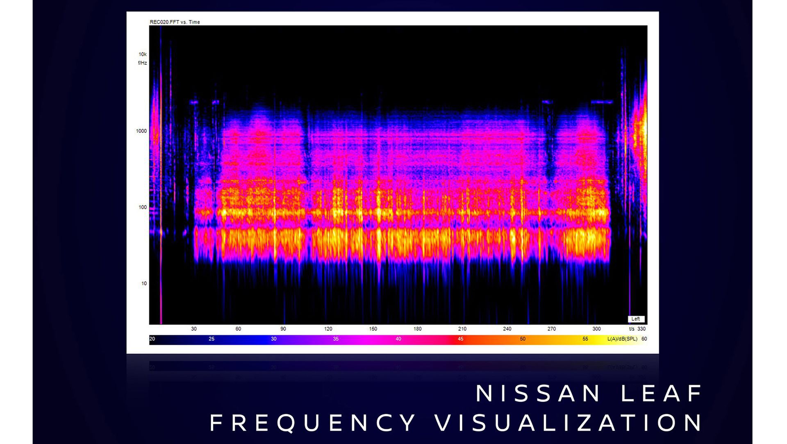This screenshot has width=787, height=444.
Task: Click the '150' time axis tick label
Action: click(373, 329)
